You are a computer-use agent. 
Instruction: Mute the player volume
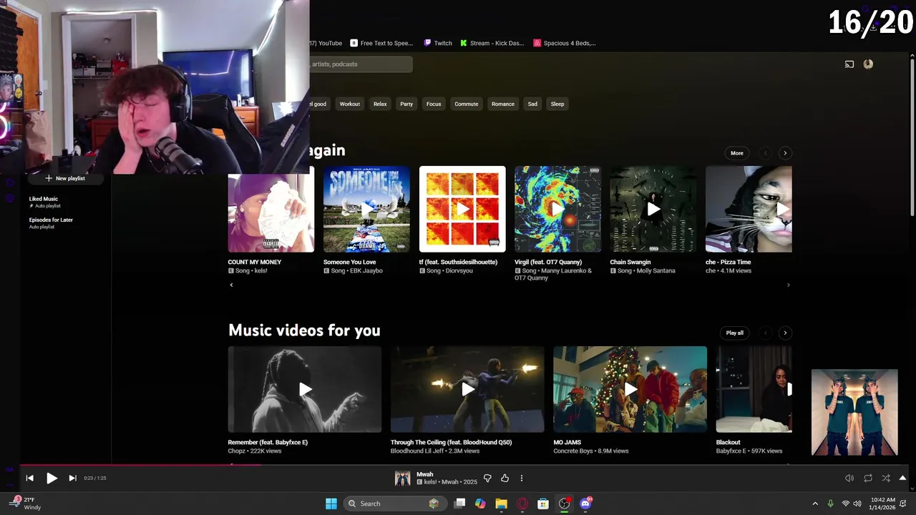coord(849,478)
